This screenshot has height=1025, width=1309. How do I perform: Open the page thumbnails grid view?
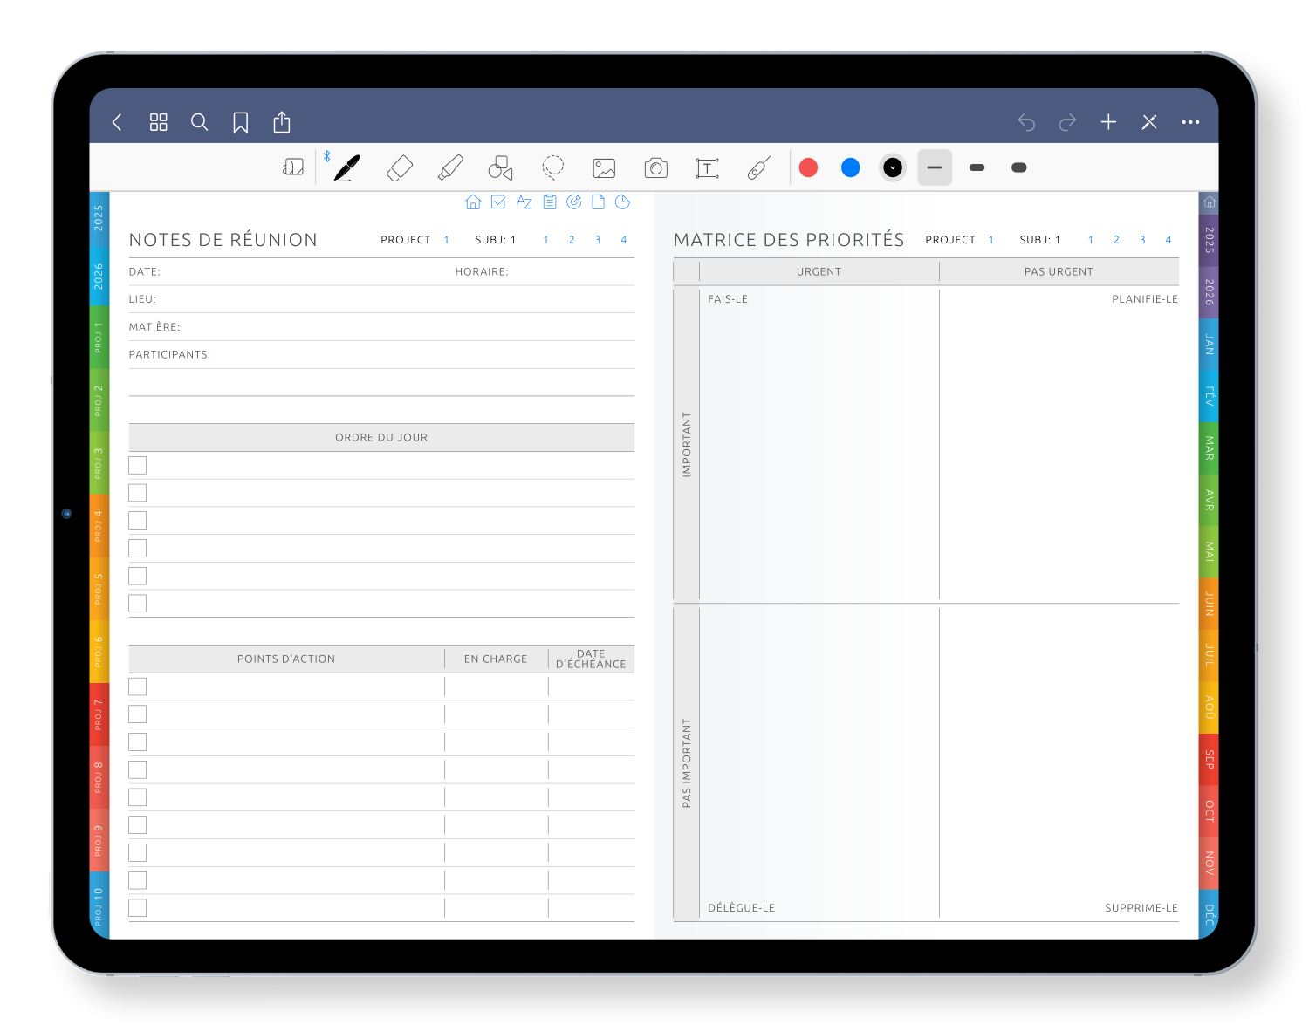click(158, 123)
